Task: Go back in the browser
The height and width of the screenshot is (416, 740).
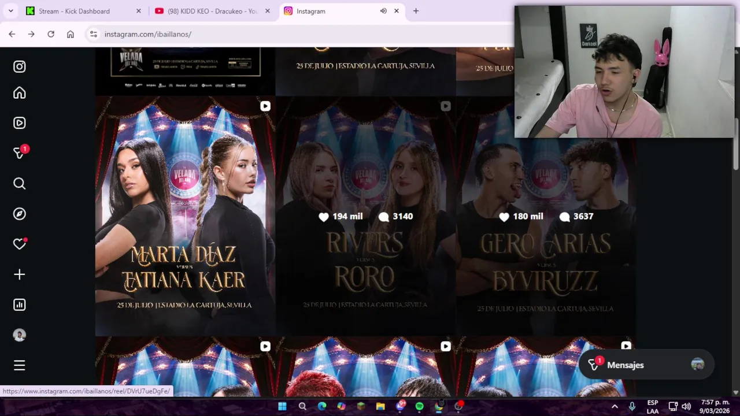Action: [x=12, y=34]
